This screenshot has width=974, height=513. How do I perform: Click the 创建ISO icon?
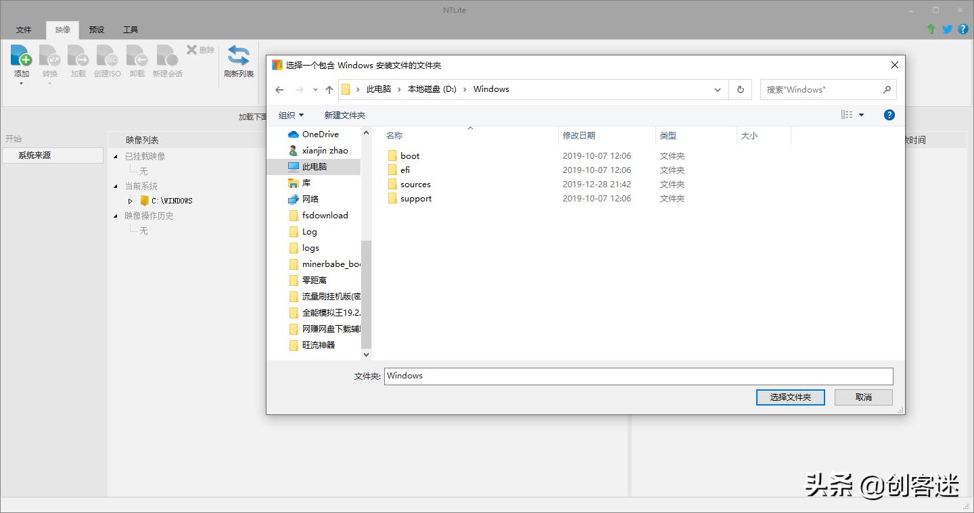tap(106, 61)
